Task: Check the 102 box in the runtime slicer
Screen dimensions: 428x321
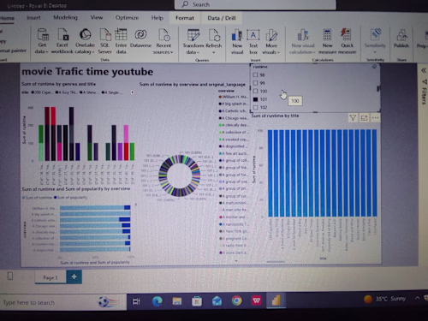Action: 255,107
